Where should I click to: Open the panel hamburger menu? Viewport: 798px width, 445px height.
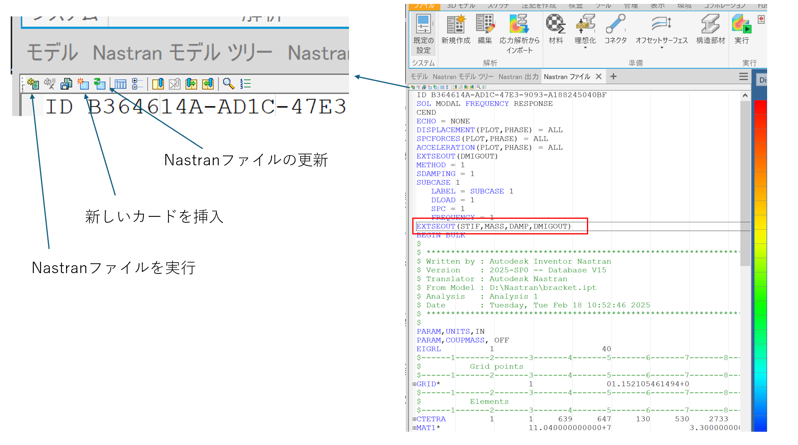[744, 77]
